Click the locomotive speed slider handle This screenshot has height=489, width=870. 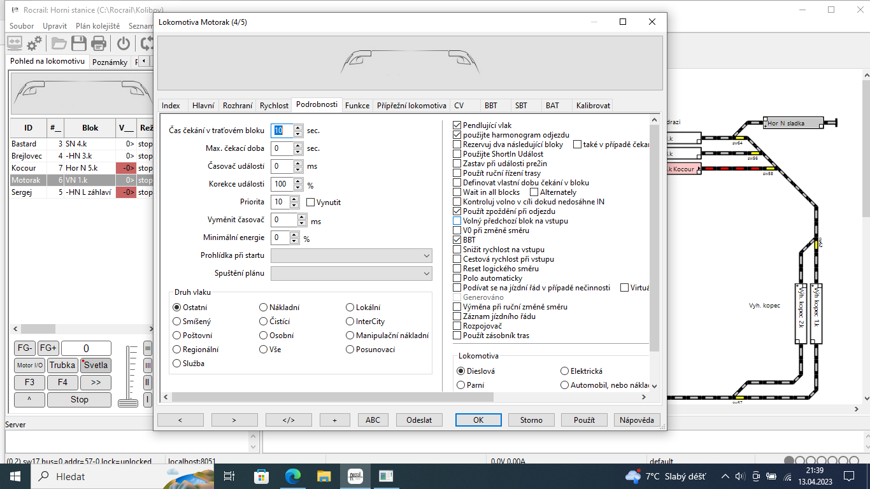[128, 402]
